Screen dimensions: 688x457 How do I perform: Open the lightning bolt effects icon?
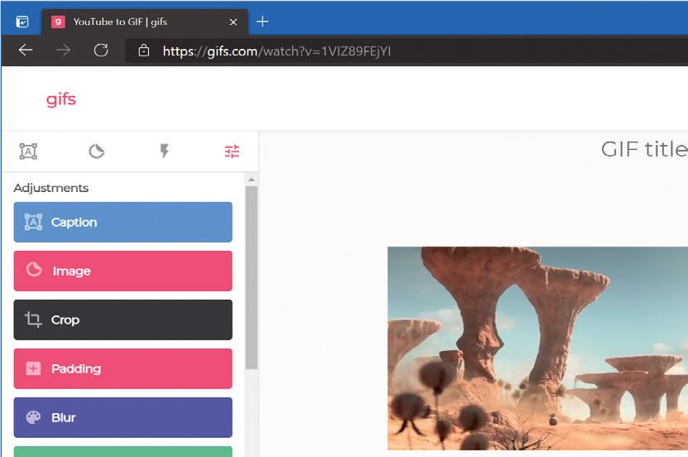click(x=164, y=151)
